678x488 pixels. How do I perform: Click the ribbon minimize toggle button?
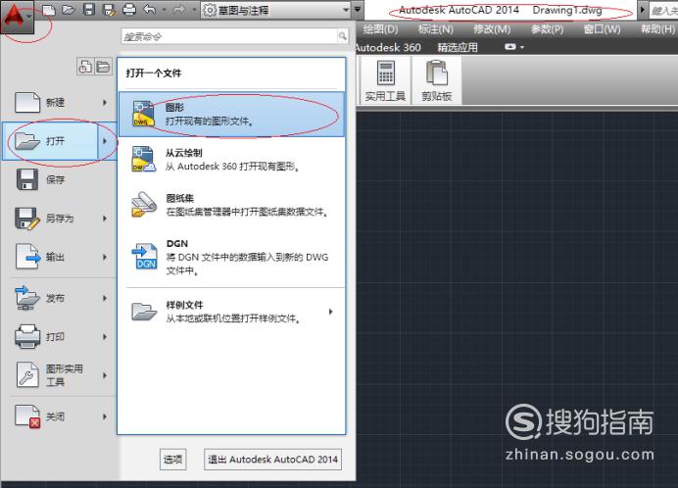click(510, 47)
